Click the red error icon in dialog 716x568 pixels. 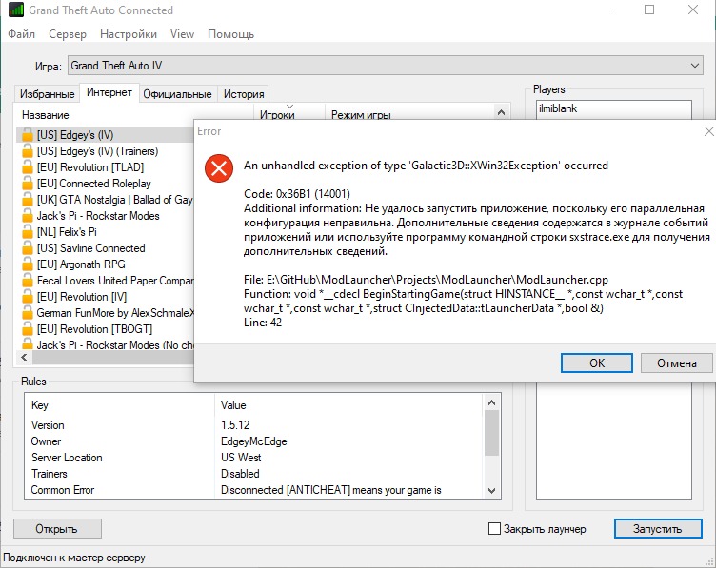220,169
